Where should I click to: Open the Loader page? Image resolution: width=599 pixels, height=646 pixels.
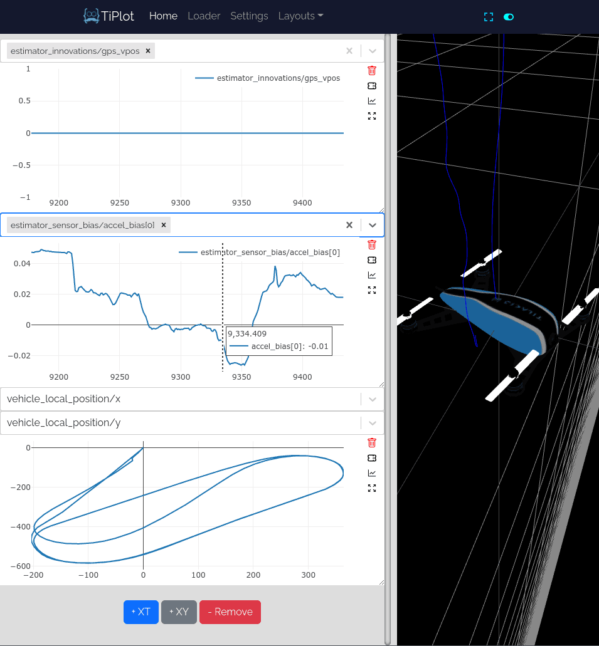[x=204, y=16]
